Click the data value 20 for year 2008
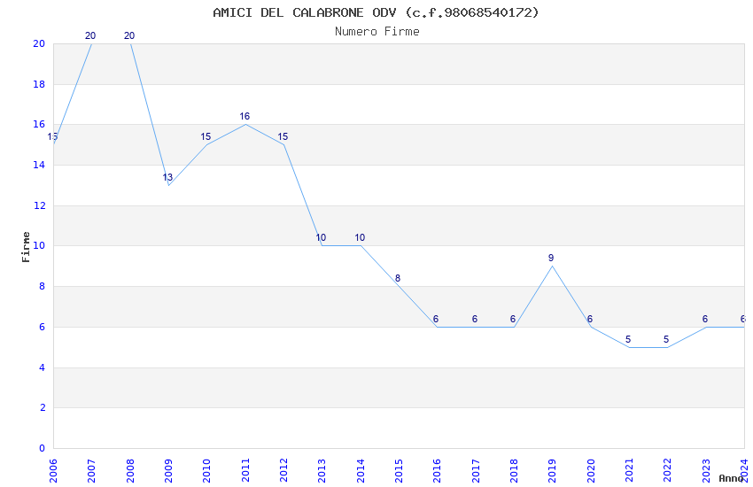 pos(129,35)
